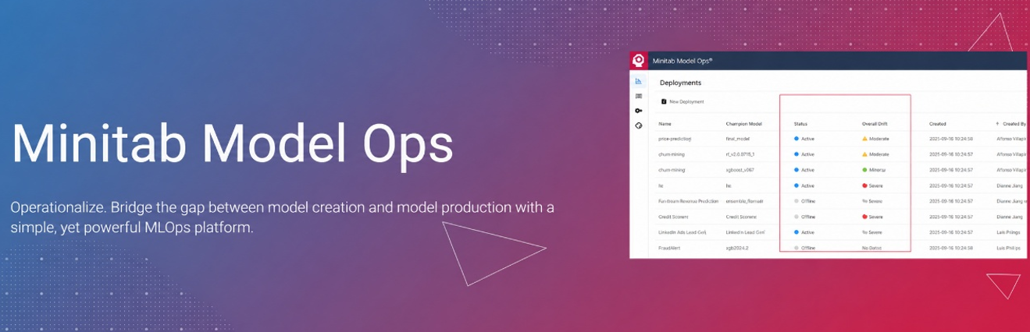Image resolution: width=1030 pixels, height=332 pixels.
Task: Click red Severe drift indicator in hc row
Action: click(873, 185)
